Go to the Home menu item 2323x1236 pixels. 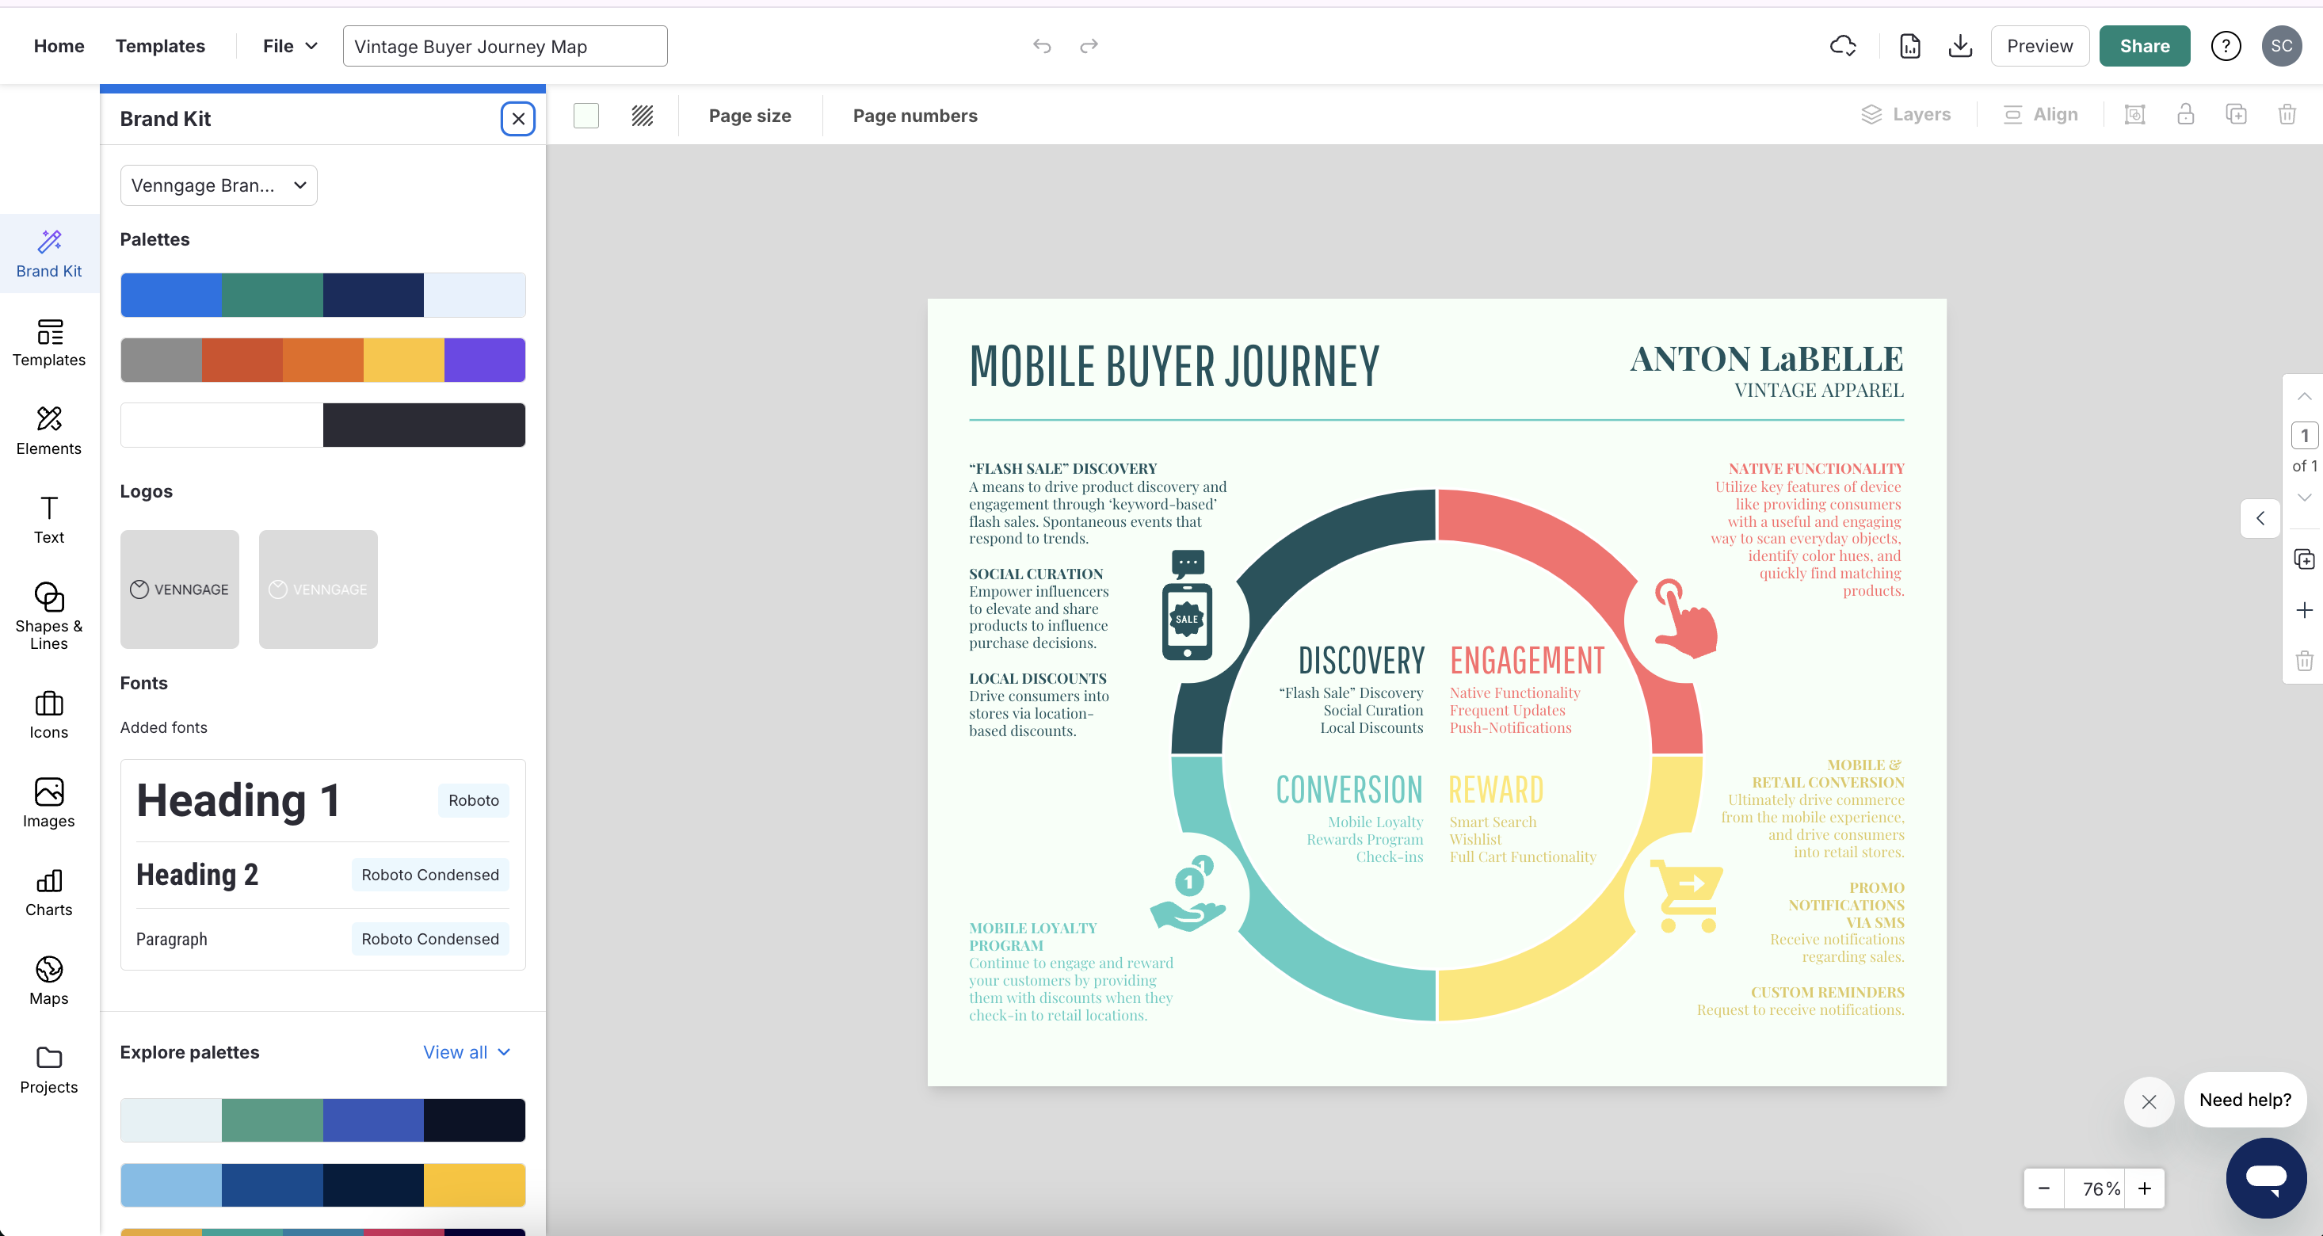coord(59,46)
